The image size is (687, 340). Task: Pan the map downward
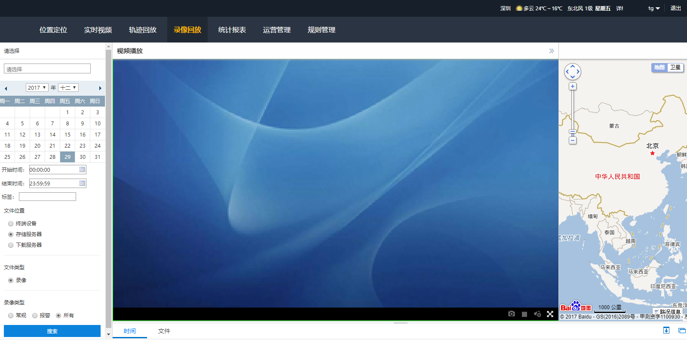point(573,77)
